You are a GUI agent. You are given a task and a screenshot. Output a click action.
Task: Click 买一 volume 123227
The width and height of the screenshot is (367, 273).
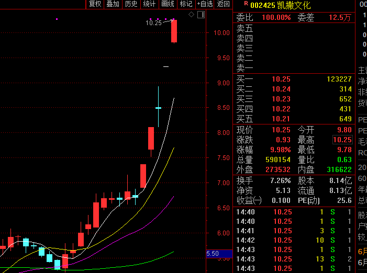pos(339,79)
